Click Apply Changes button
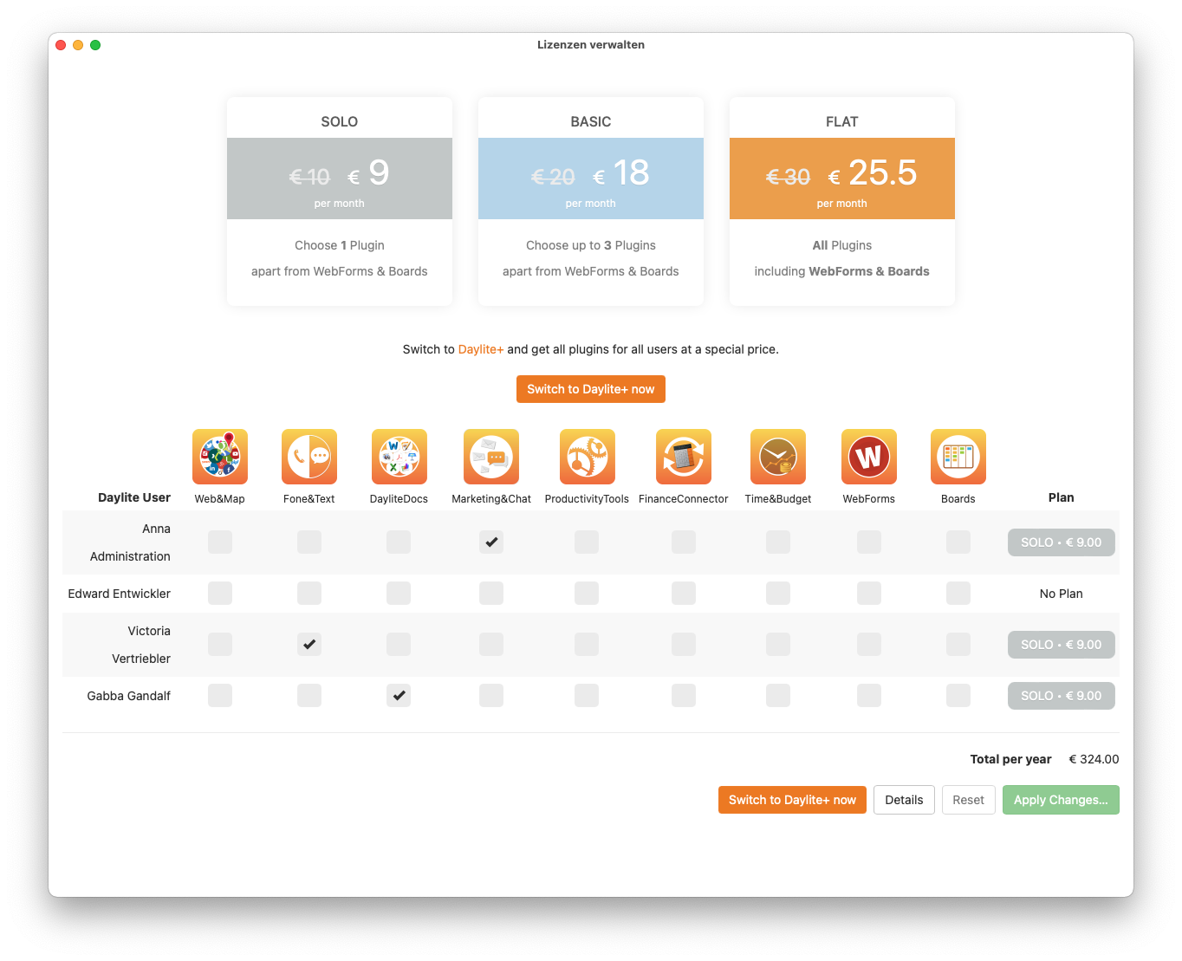Image resolution: width=1182 pixels, height=961 pixels. click(1061, 800)
